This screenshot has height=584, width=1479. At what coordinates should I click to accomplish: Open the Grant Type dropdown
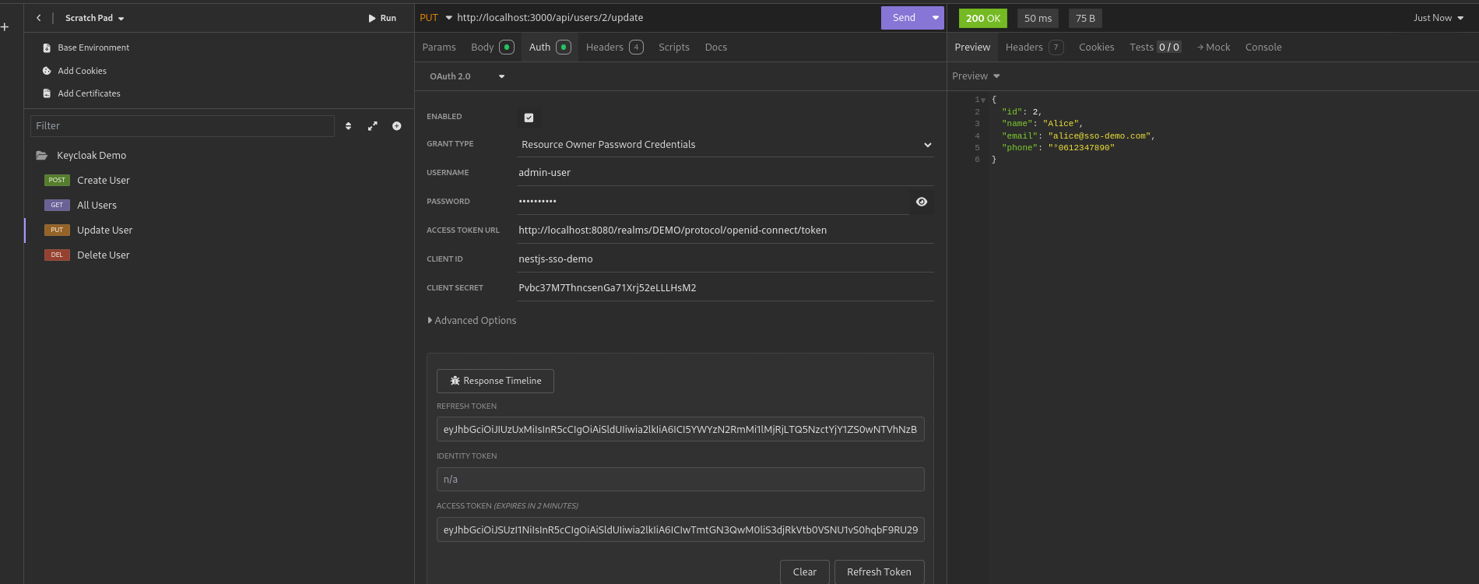pos(725,145)
